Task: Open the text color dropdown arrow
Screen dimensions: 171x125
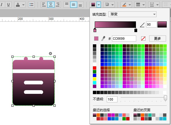Action: click(x=23, y=5)
